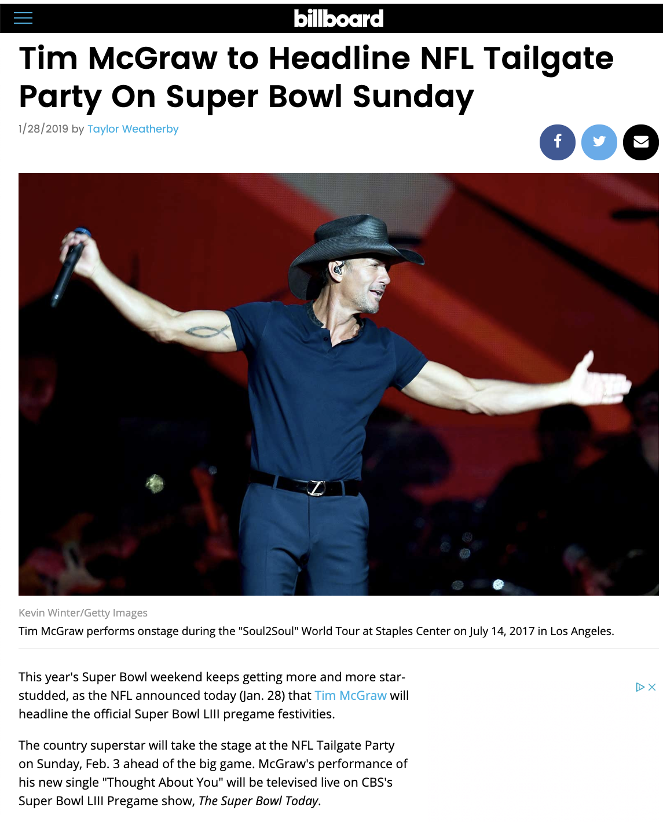Share article on Twitter
The width and height of the screenshot is (663, 822).
tap(599, 142)
